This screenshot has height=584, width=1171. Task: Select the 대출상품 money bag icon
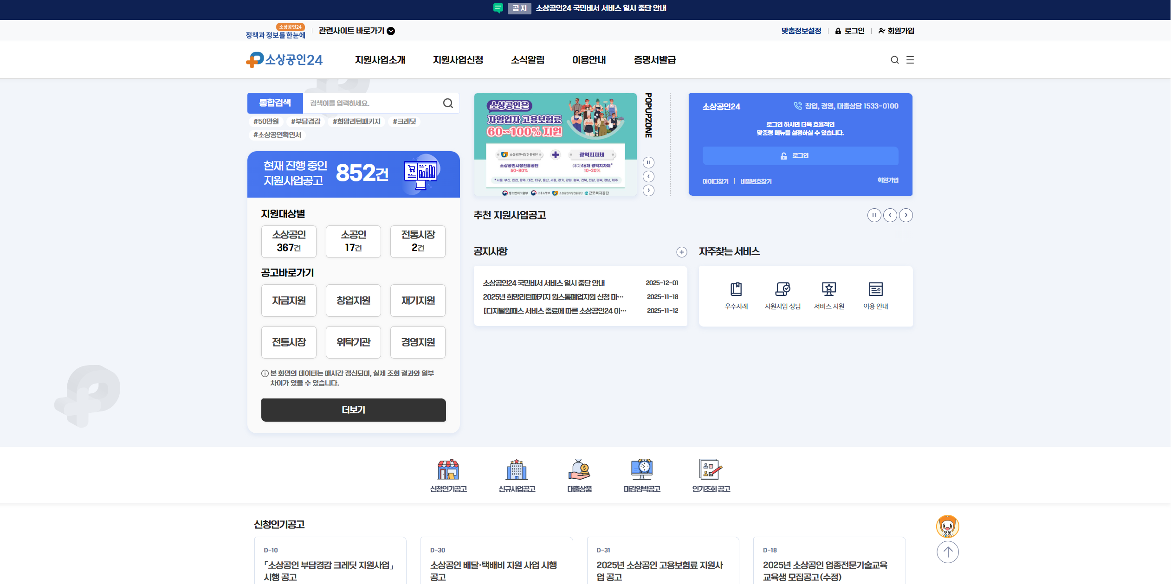click(579, 470)
